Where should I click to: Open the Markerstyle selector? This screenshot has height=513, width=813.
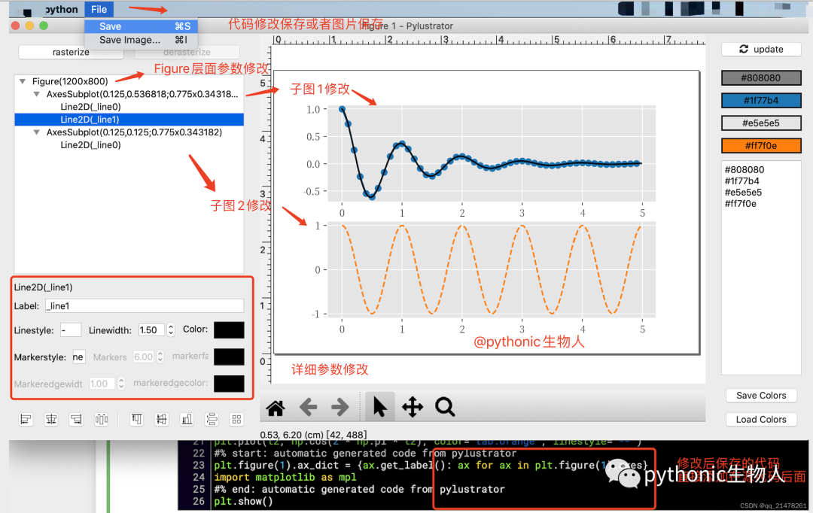pyautogui.click(x=78, y=357)
